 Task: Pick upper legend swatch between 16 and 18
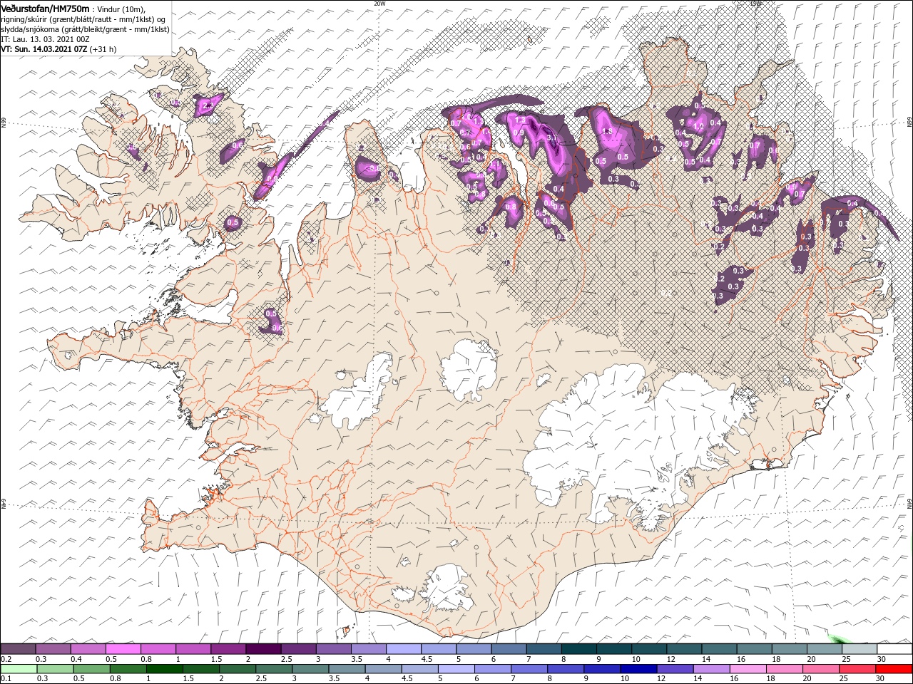click(754, 649)
